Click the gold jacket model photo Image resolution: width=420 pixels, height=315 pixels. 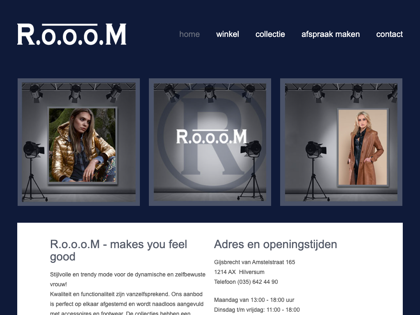(x=82, y=145)
